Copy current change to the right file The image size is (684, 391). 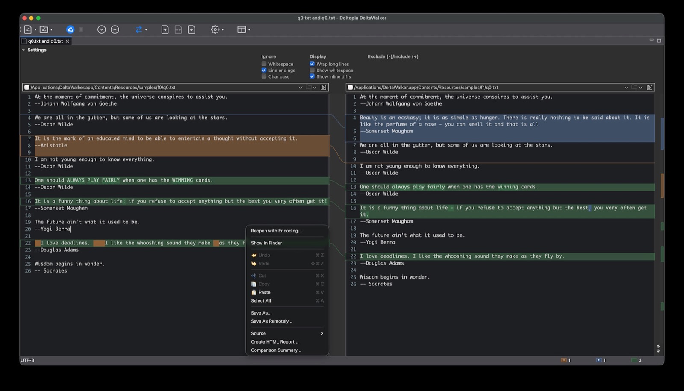pyautogui.click(x=165, y=29)
